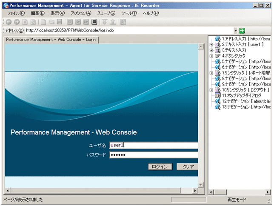The image size is (274, 206).
Task: Click the refresh page icon in the toolbar
Action: coord(33,22)
